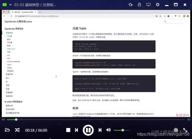192x139 pixels.
Task: Click the 'TypeScript 从零实现 axios' site title
Action: coord(18,21)
